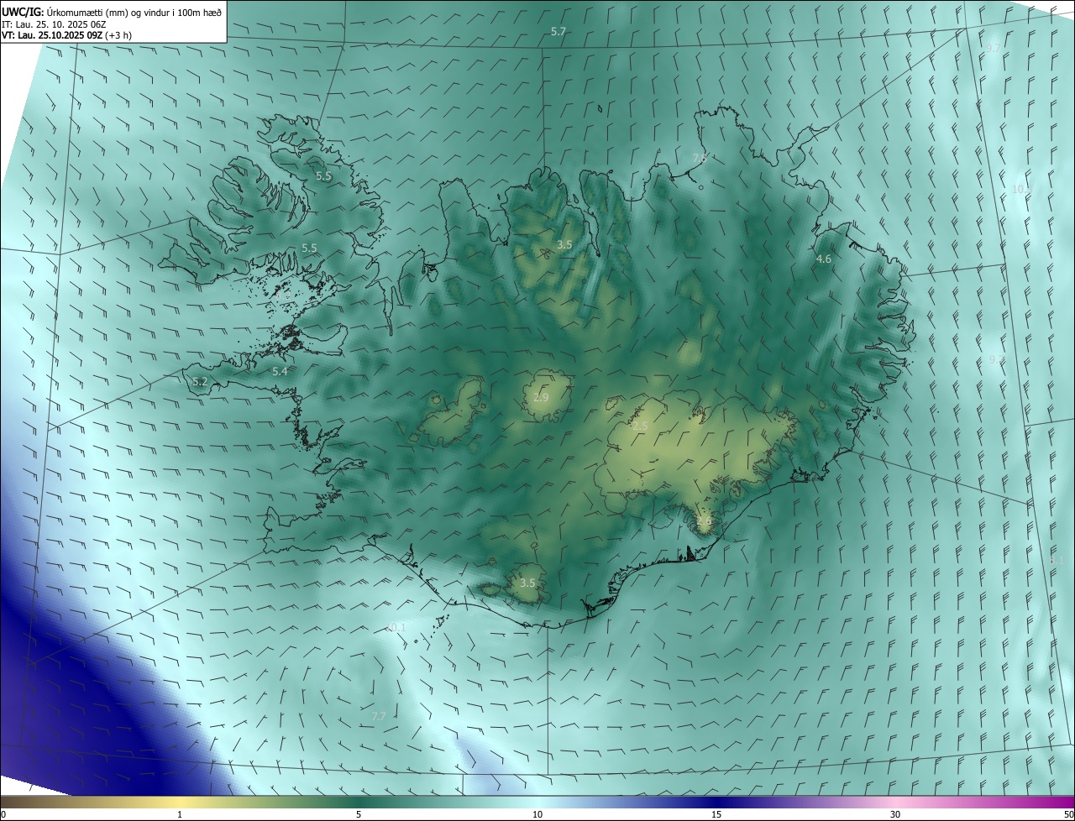
Task: Click the color scale tick label 5
Action: click(359, 814)
